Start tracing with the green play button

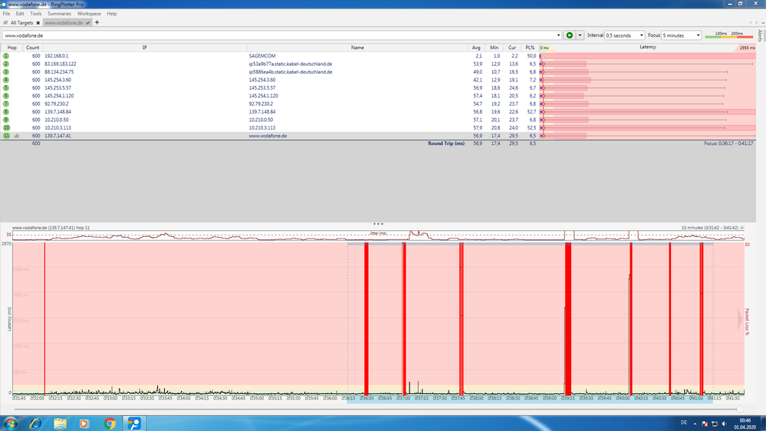(x=570, y=35)
